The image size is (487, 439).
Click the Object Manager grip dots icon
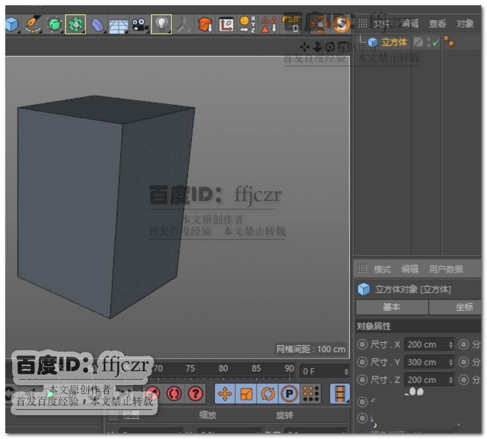362,23
